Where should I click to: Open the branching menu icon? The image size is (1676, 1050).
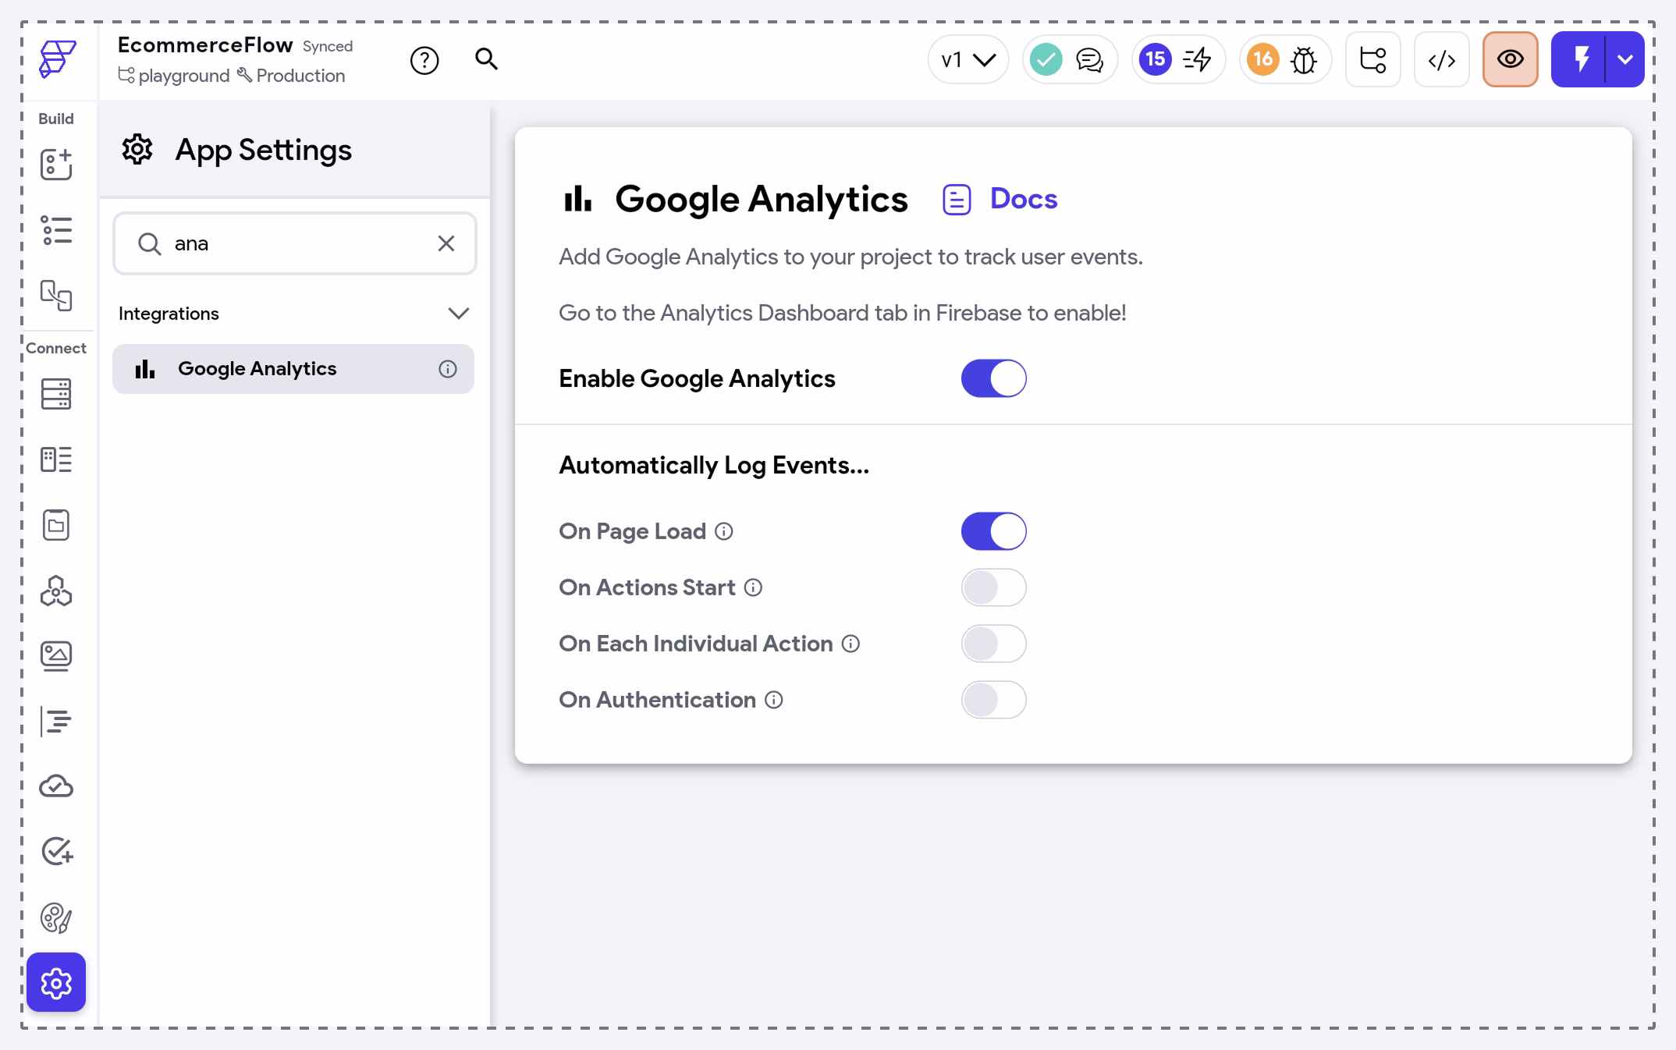(x=1373, y=59)
